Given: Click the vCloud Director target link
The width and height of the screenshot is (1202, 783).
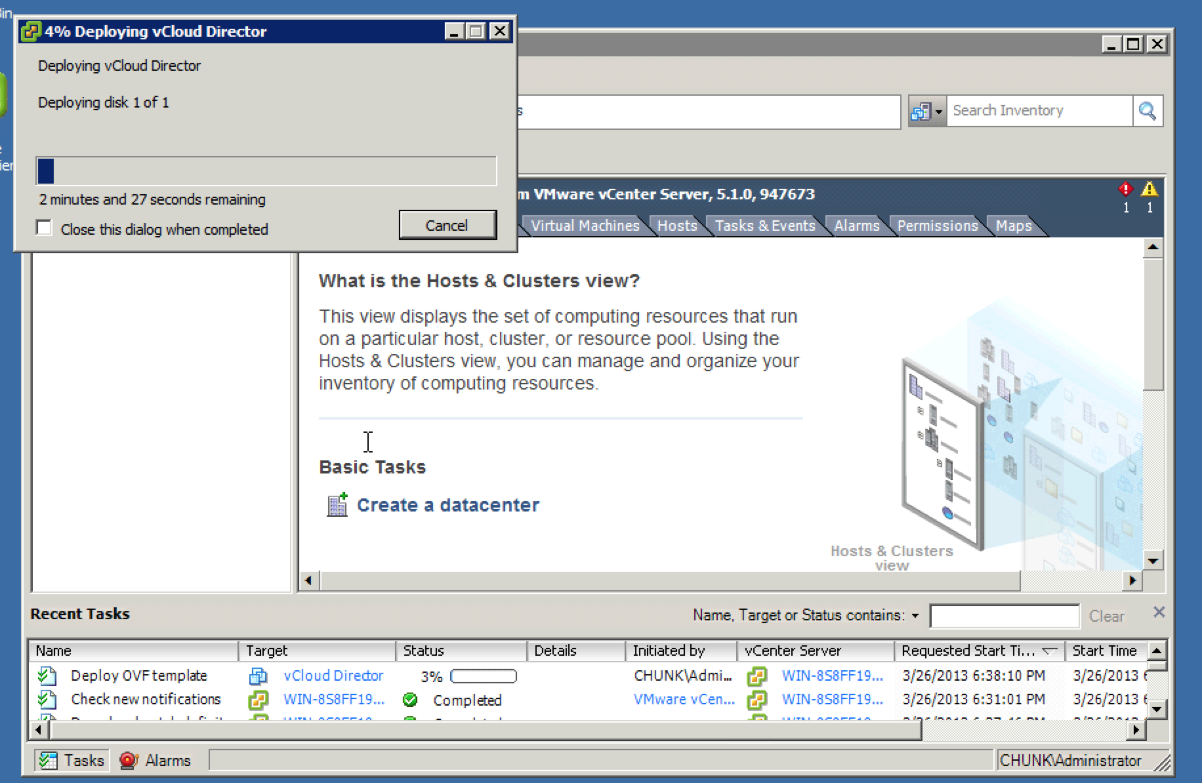Looking at the screenshot, I should 333,675.
